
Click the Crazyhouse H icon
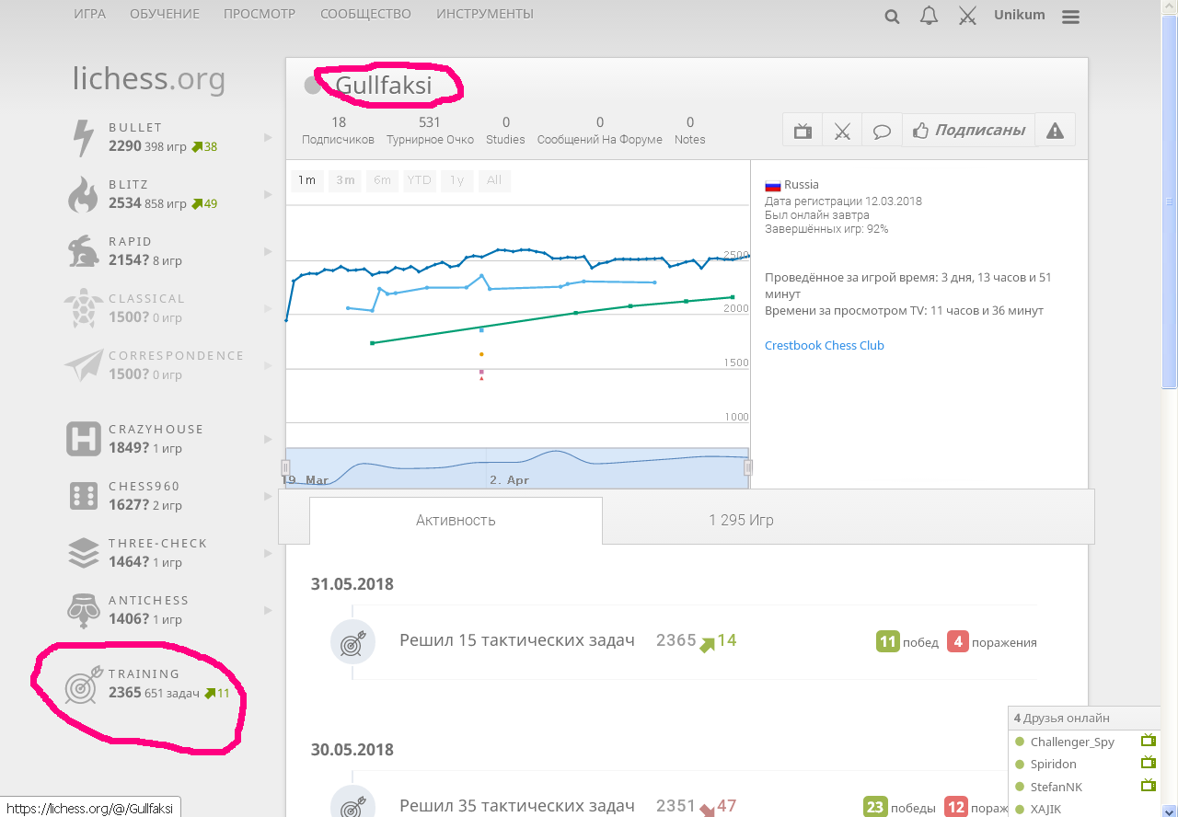pyautogui.click(x=83, y=439)
